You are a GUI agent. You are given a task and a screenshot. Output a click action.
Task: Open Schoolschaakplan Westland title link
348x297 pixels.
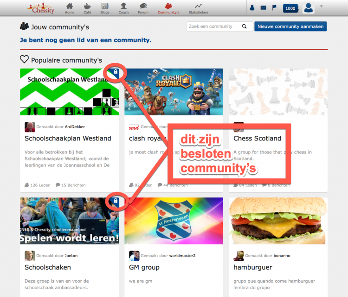click(68, 138)
